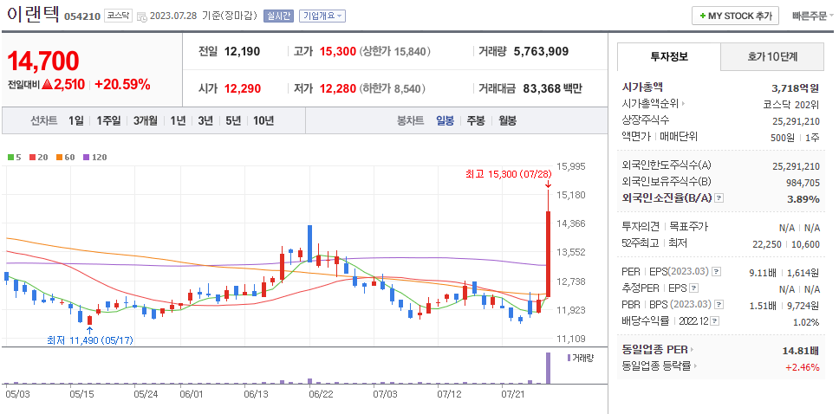
Task: Expand the 기업개요 dropdown
Action: pos(322,16)
